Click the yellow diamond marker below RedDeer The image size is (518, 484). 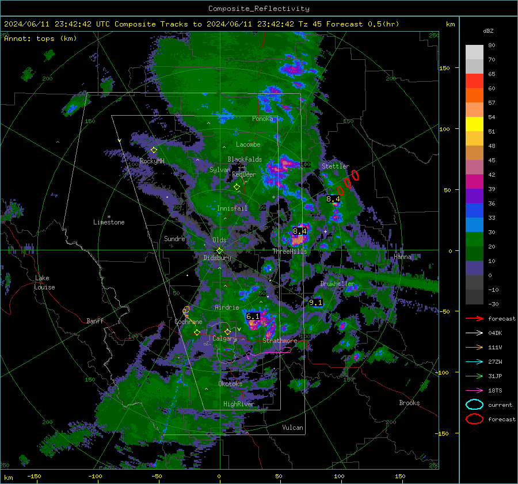click(237, 187)
